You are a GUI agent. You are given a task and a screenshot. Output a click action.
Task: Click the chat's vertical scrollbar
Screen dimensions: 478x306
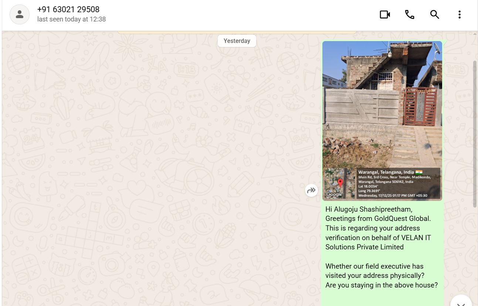coord(475,133)
